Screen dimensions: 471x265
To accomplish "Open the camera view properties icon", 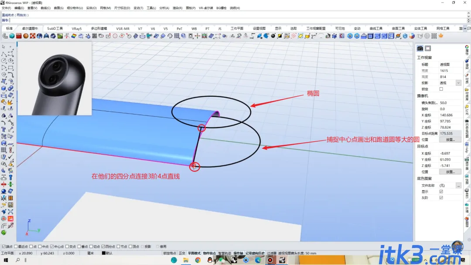I will coord(420,48).
